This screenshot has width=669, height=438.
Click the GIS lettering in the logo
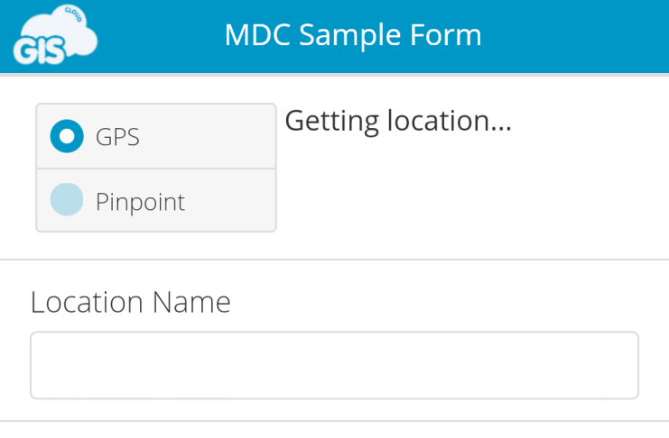click(39, 50)
